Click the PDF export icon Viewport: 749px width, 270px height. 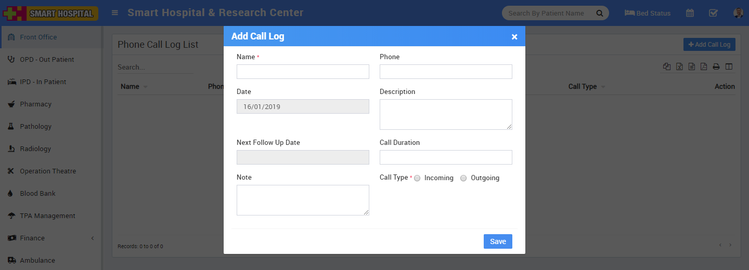click(x=704, y=66)
